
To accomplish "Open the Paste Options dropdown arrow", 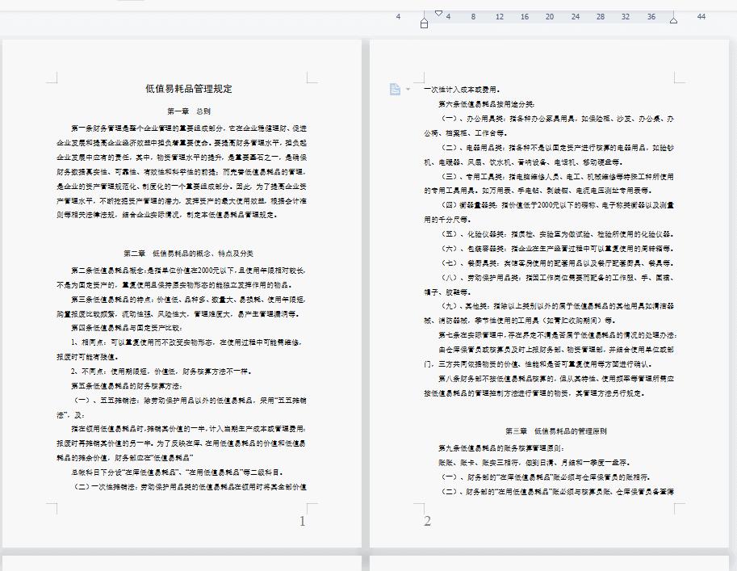I will click(407, 89).
